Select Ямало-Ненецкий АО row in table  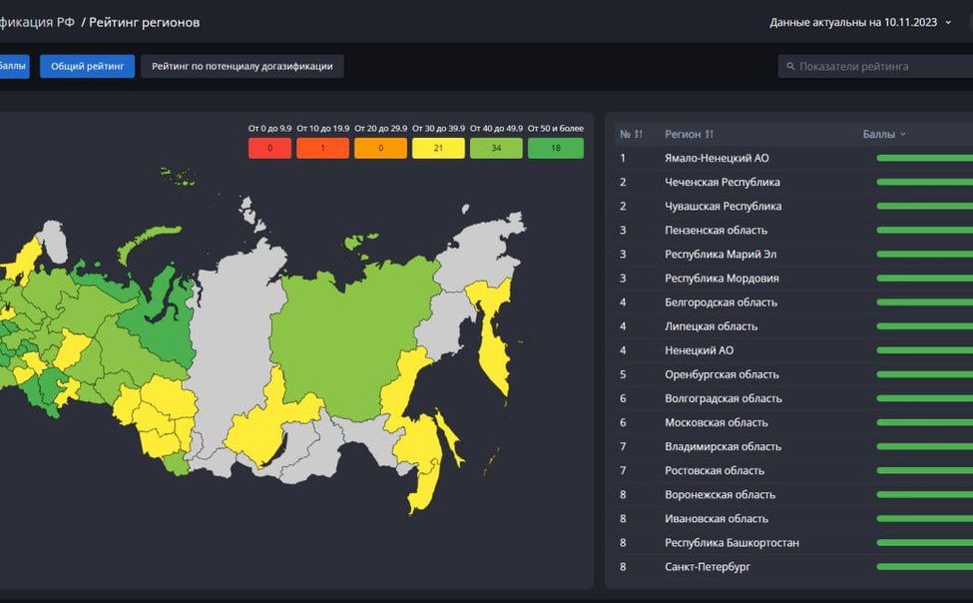[x=717, y=158]
